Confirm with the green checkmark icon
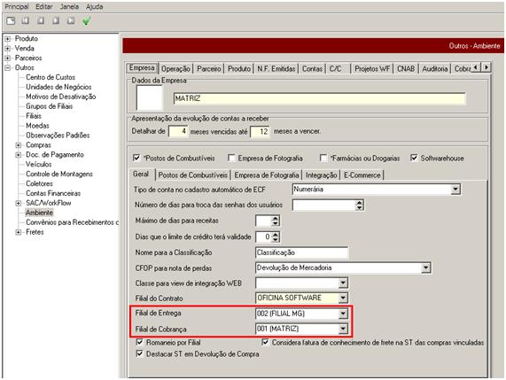The height and width of the screenshot is (380, 506). pyautogui.click(x=86, y=21)
